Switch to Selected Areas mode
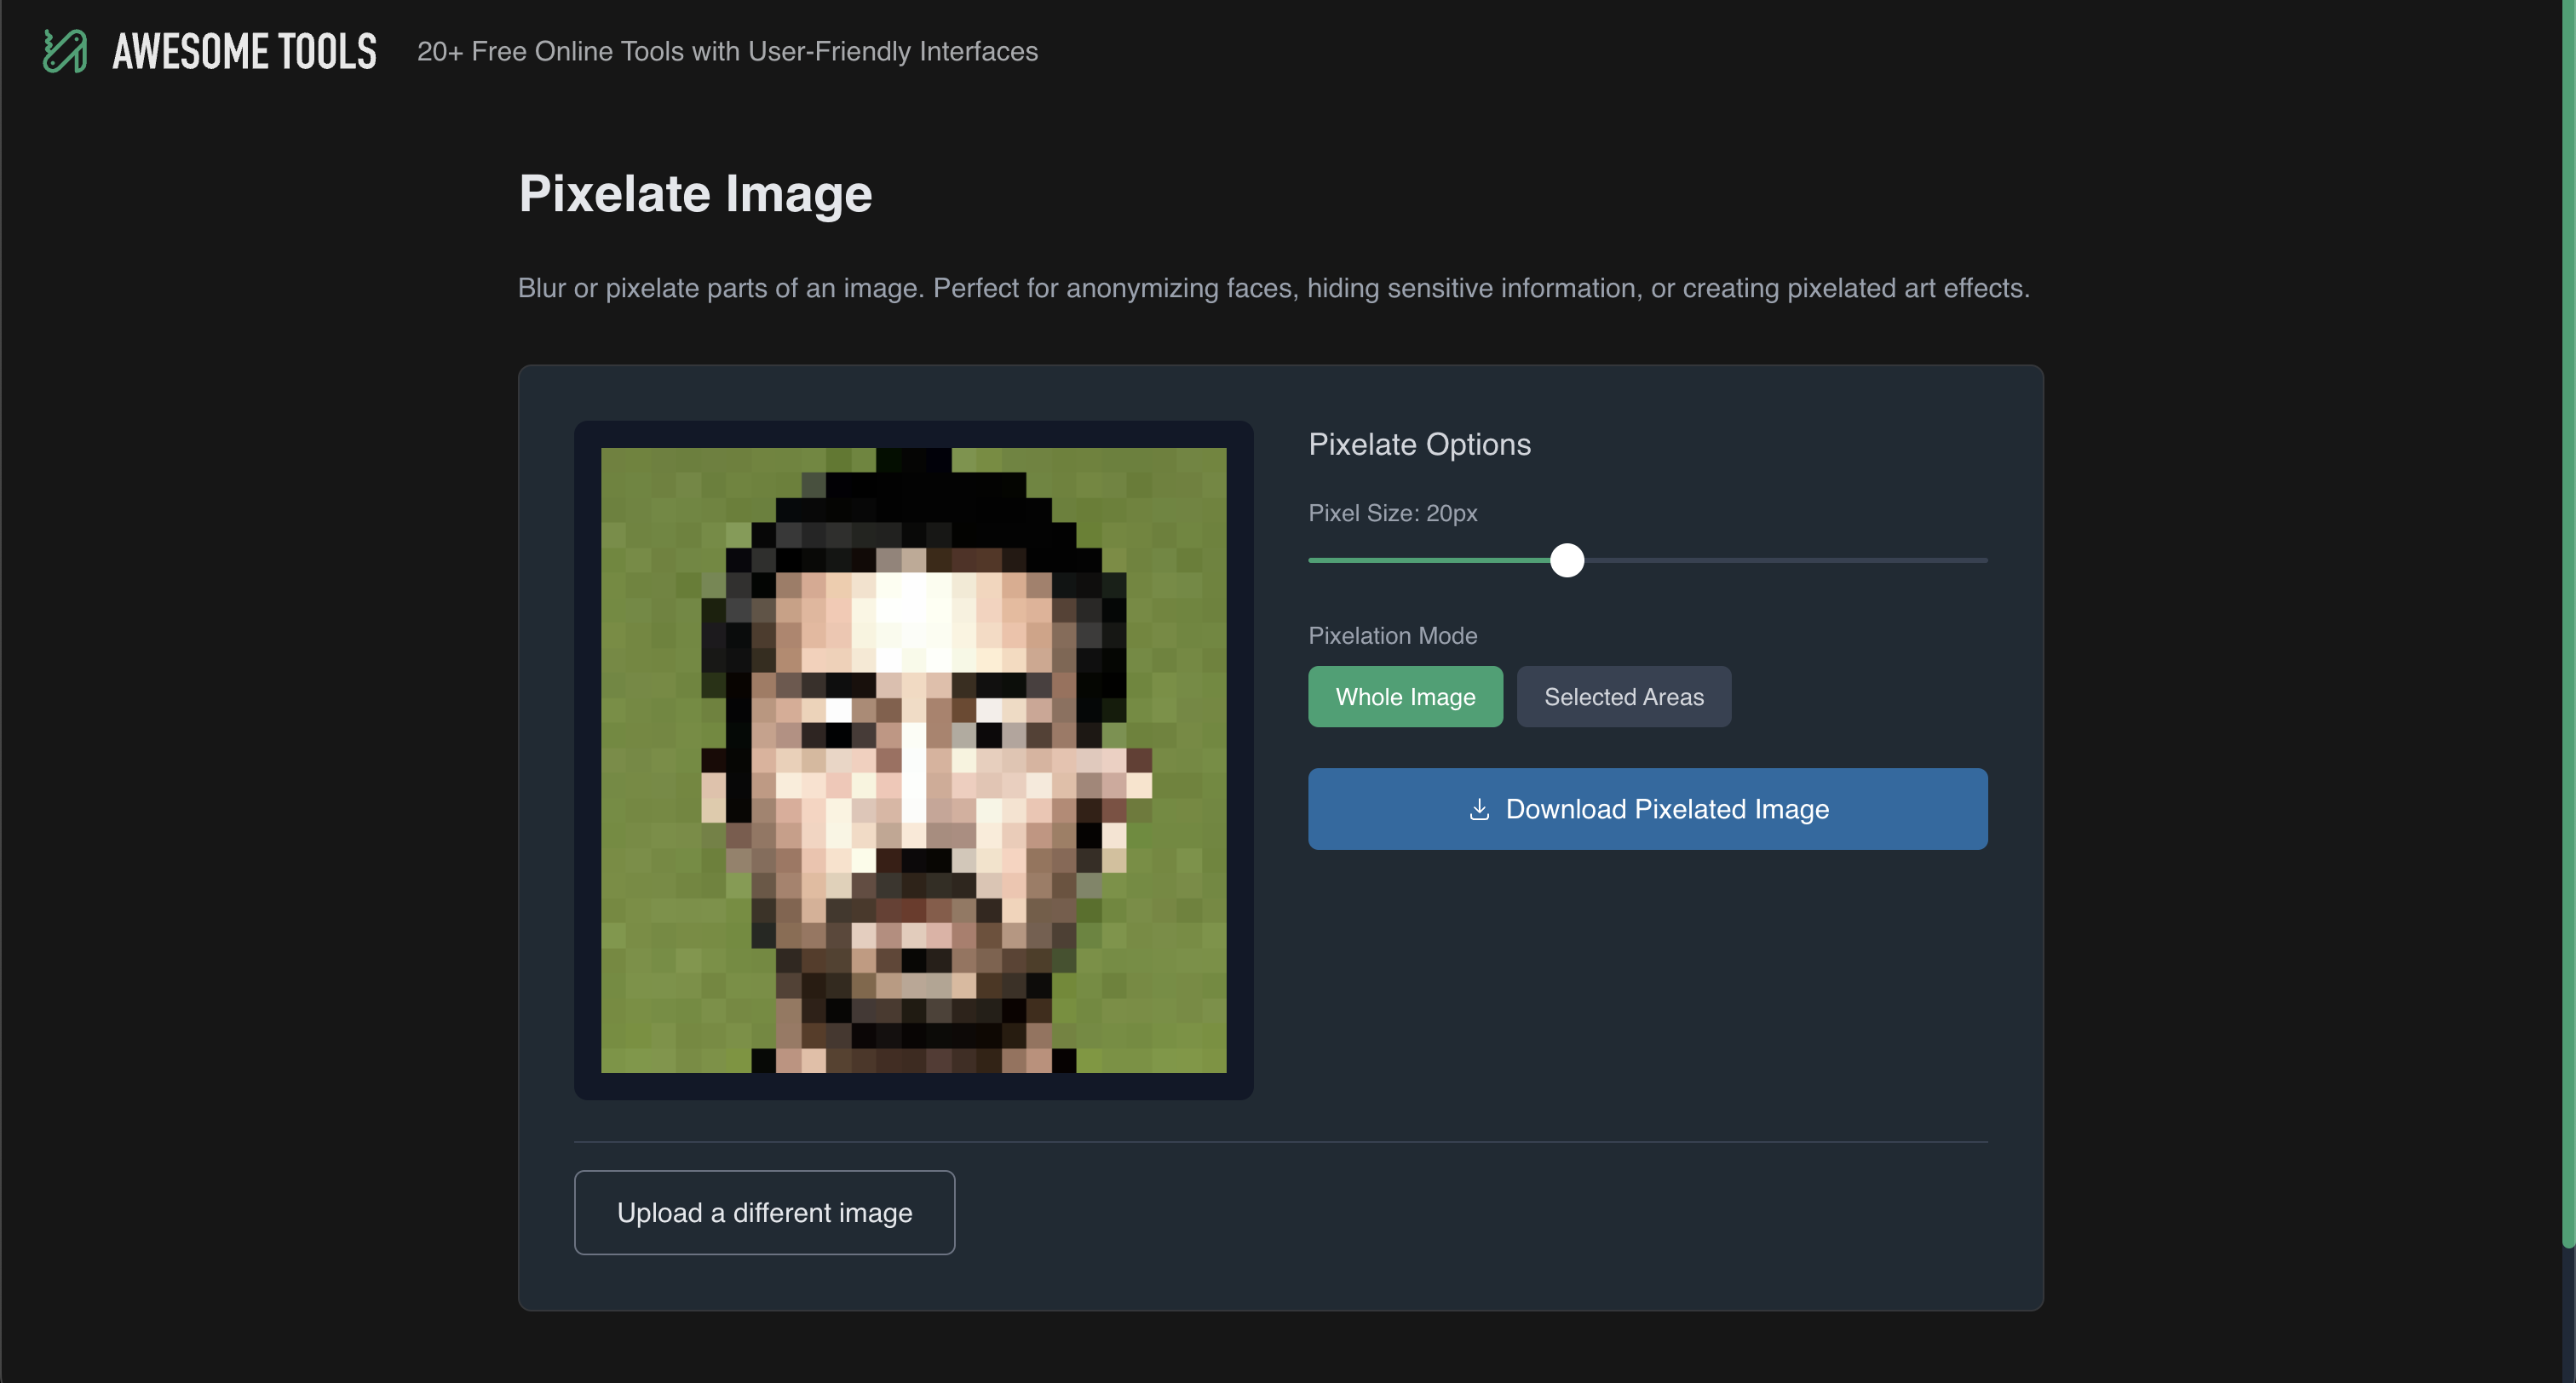The image size is (2576, 1383). (x=1623, y=697)
